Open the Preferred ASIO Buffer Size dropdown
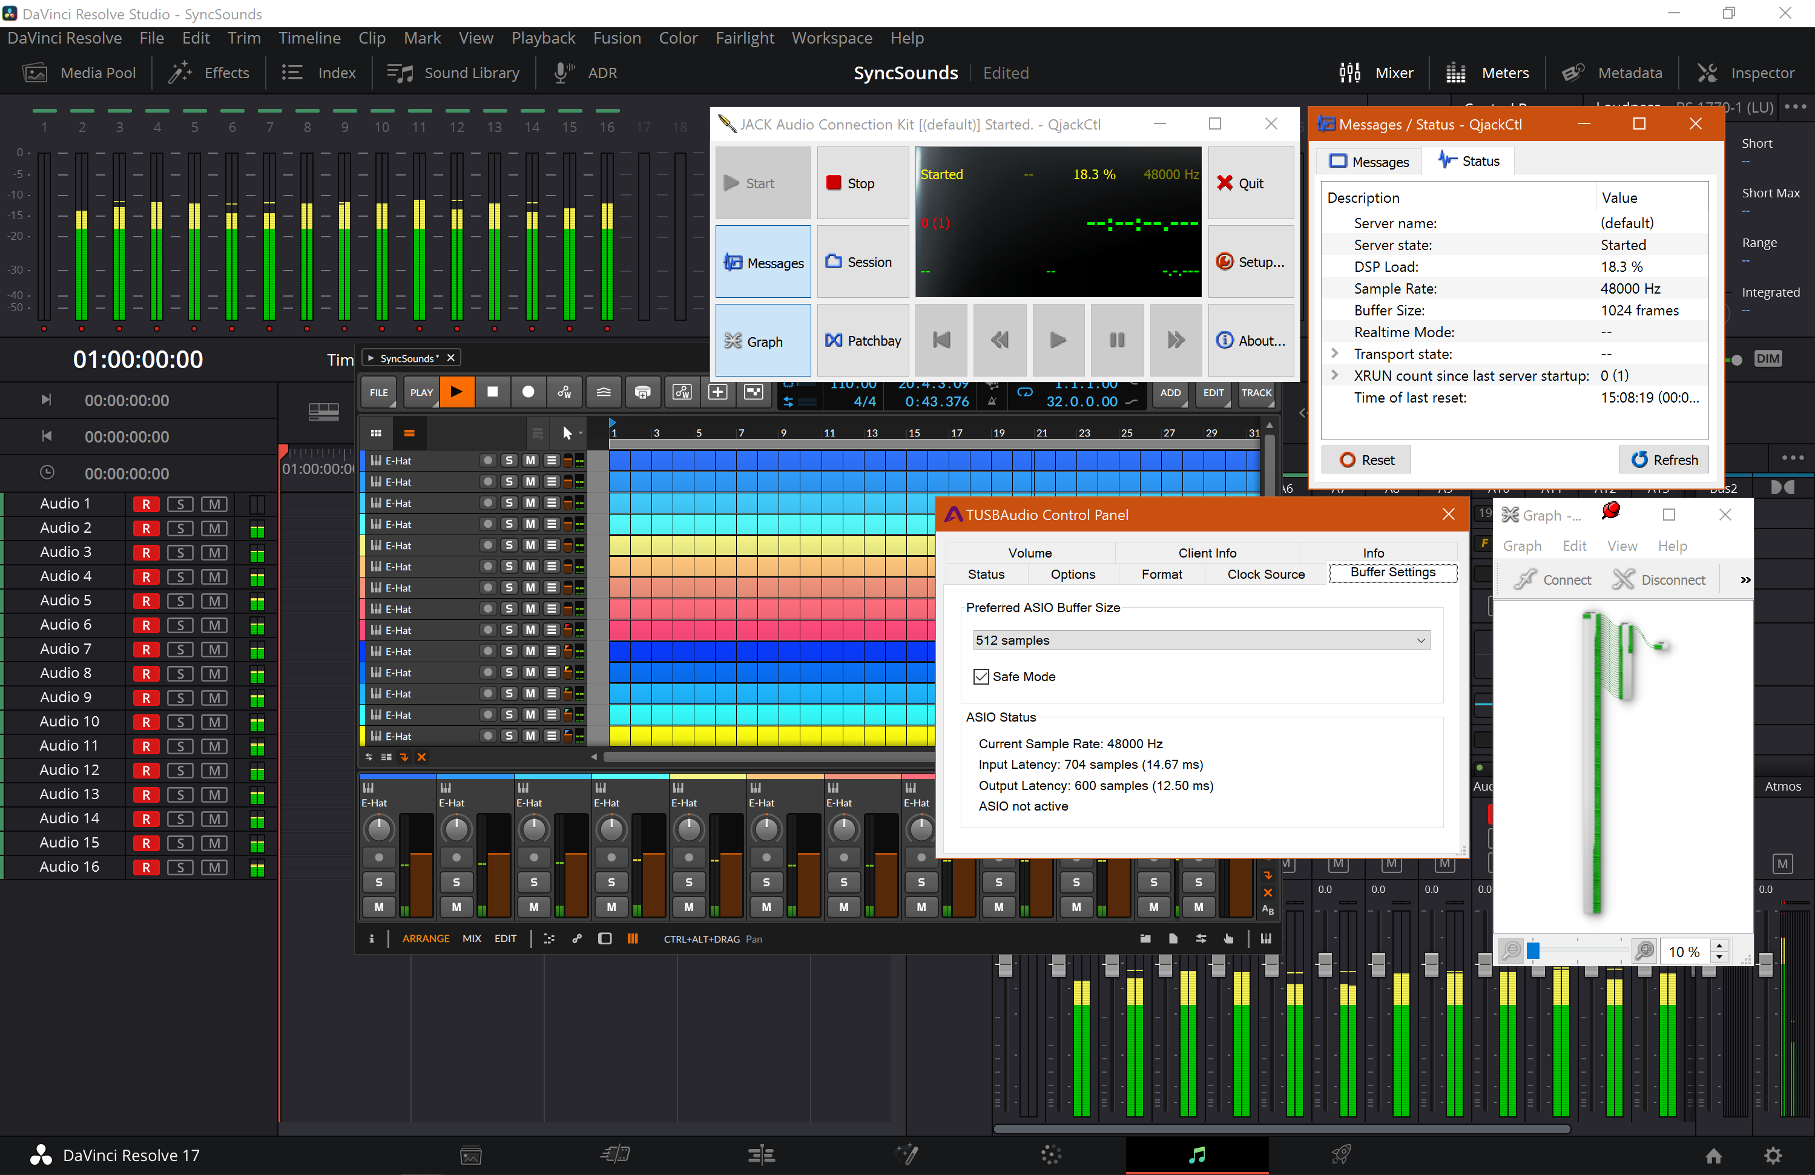The image size is (1815, 1175). point(1202,640)
